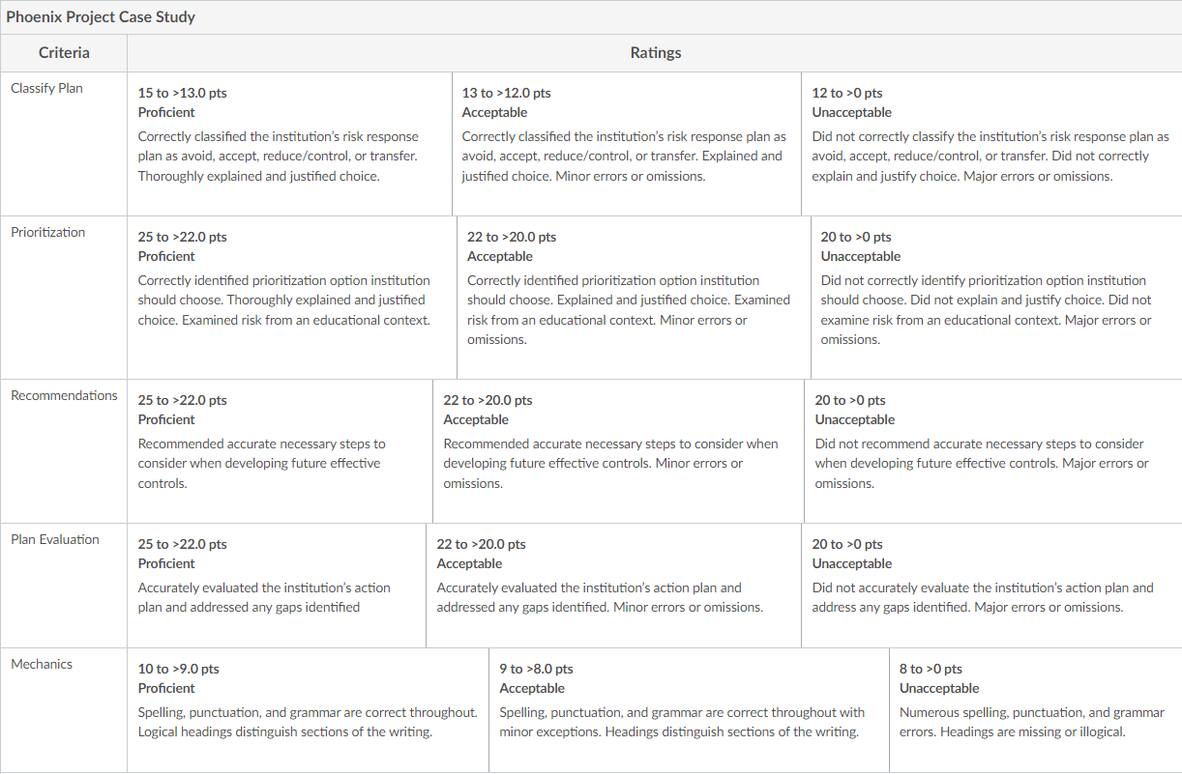Choose Prioritization Acceptable 22 pts rating
1182x774 pixels.
(634, 298)
